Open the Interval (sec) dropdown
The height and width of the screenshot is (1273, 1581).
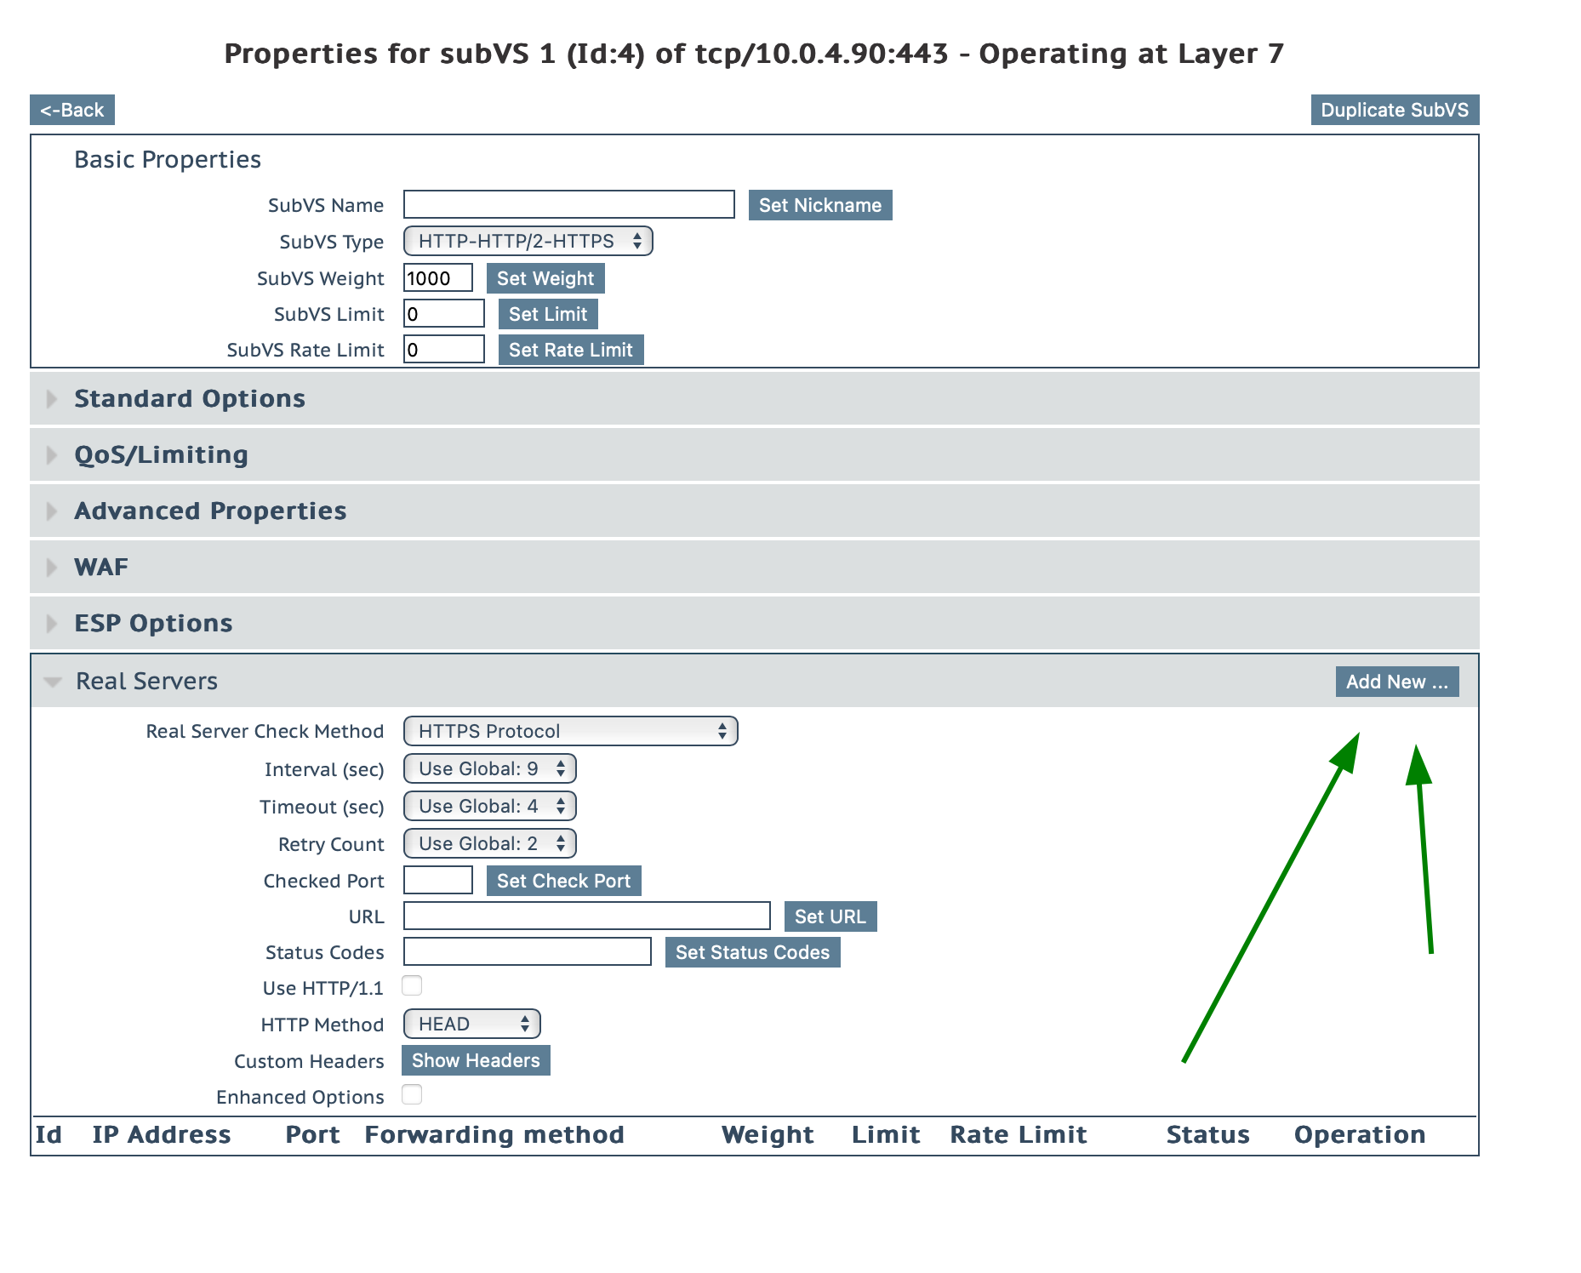(489, 769)
